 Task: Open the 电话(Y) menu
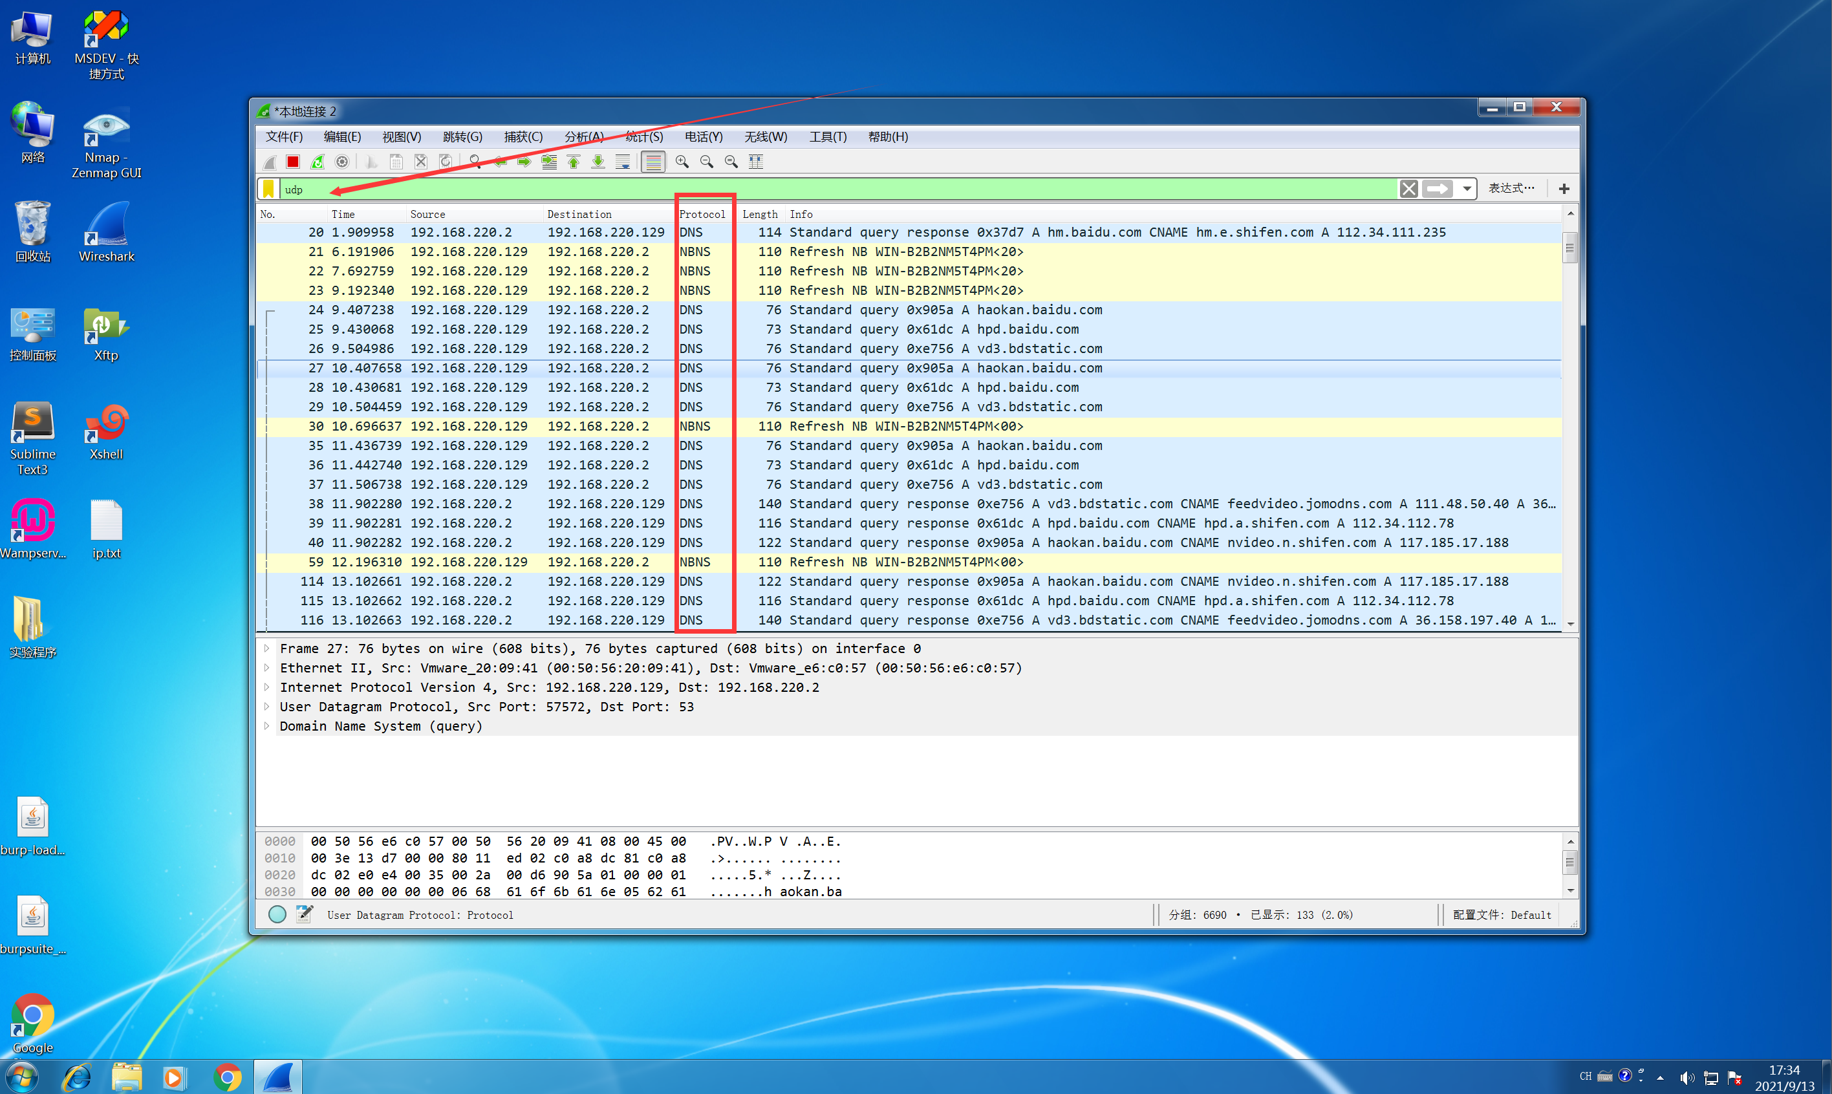coord(704,137)
